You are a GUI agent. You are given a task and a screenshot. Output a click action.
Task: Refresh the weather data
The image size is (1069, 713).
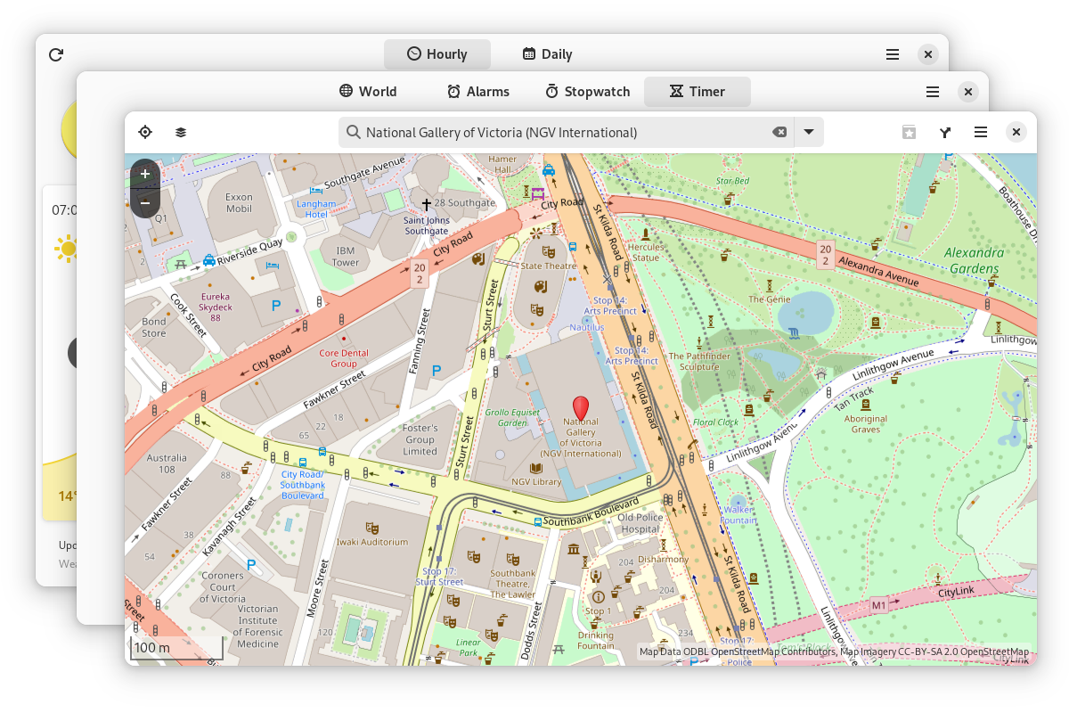point(56,54)
